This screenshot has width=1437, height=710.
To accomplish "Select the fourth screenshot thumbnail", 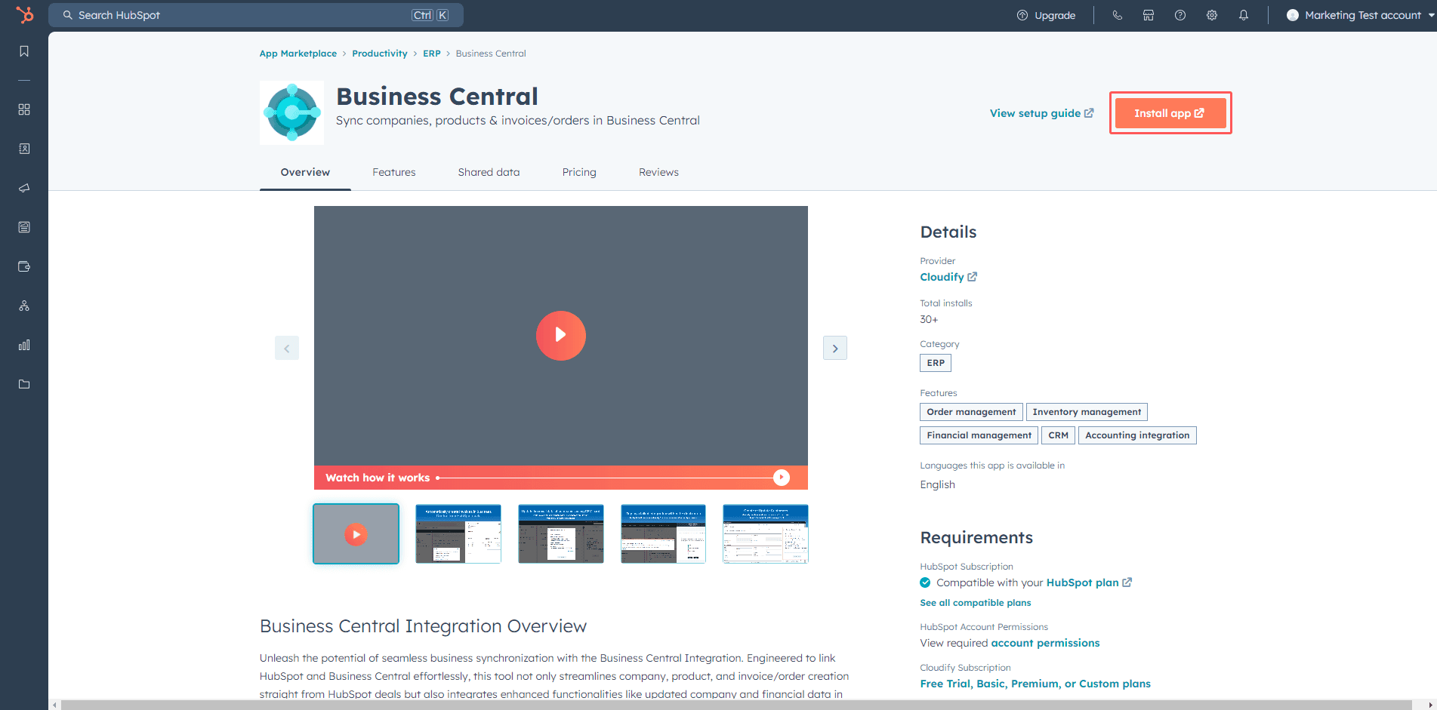I will (x=663, y=534).
